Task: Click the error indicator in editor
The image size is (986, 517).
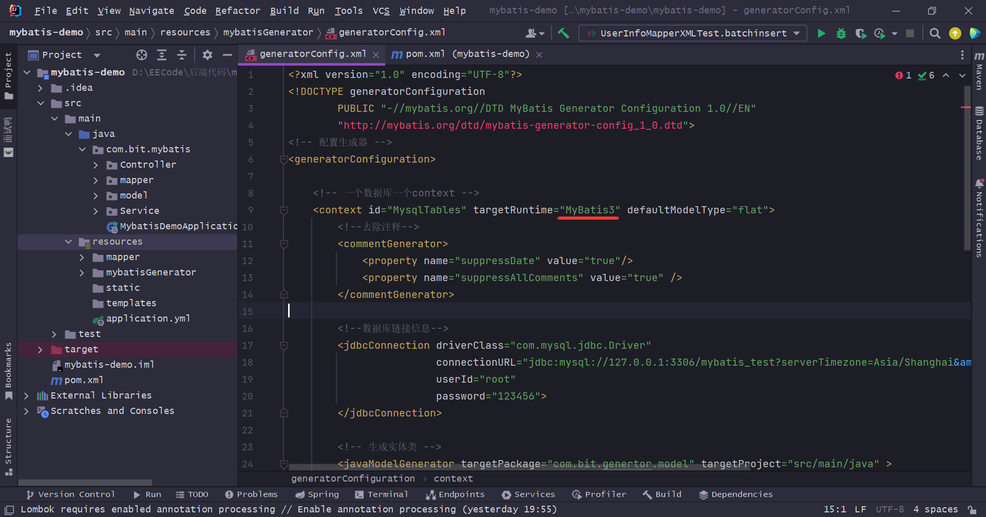Action: (903, 75)
